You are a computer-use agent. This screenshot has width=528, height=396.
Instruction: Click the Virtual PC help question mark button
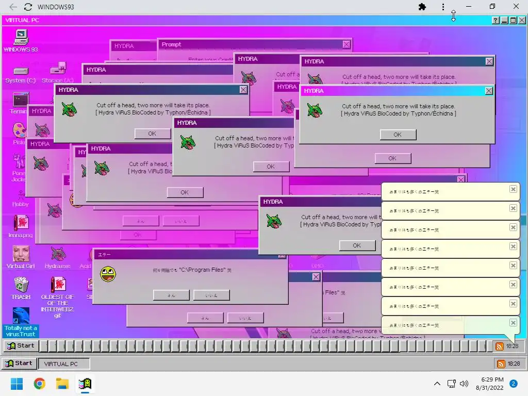(495, 20)
